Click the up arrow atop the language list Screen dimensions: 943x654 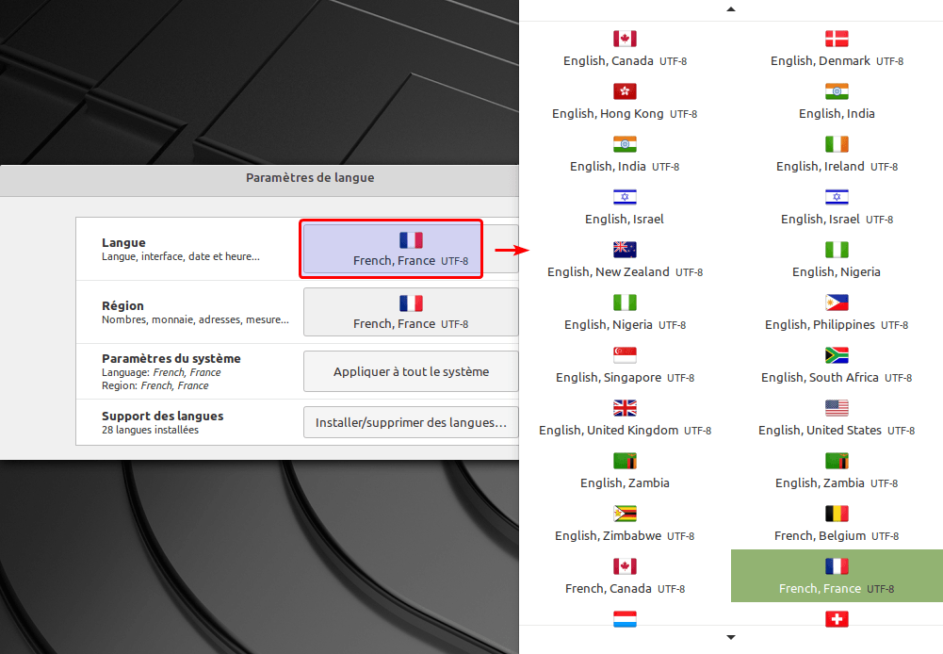pos(731,9)
